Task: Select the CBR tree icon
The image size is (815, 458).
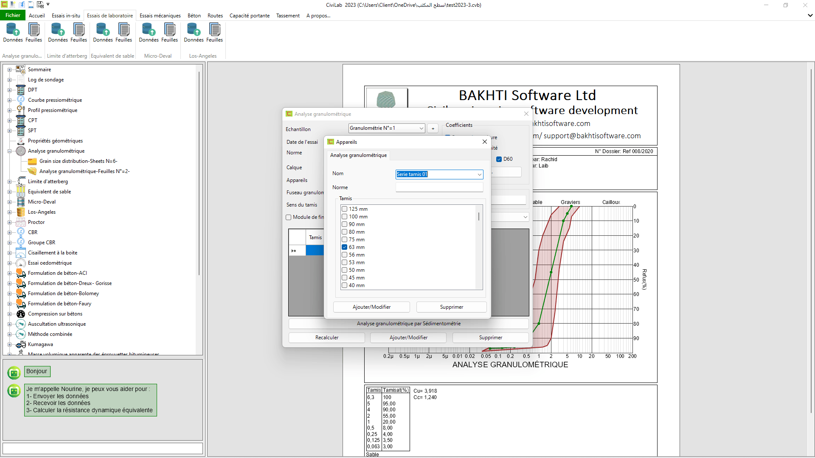Action: point(21,232)
